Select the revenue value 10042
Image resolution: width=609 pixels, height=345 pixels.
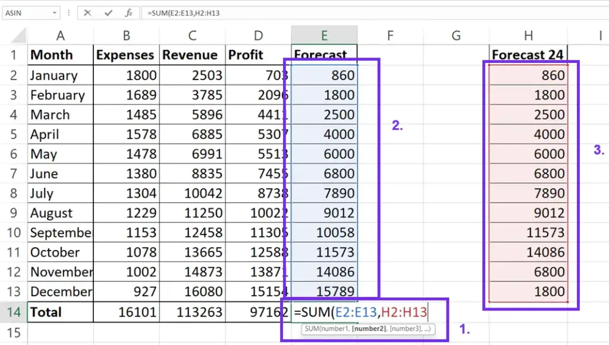coord(192,193)
